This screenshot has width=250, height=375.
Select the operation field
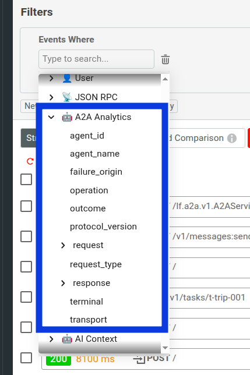click(x=89, y=190)
